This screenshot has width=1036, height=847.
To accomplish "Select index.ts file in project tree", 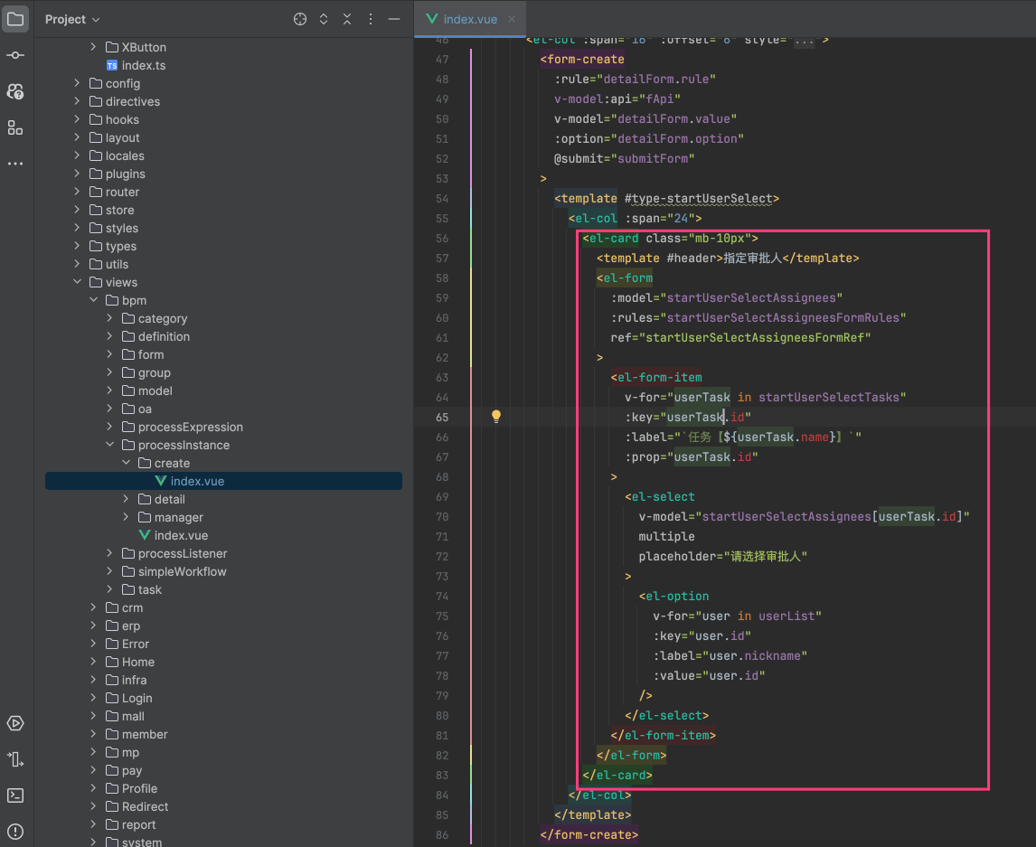I will [143, 65].
